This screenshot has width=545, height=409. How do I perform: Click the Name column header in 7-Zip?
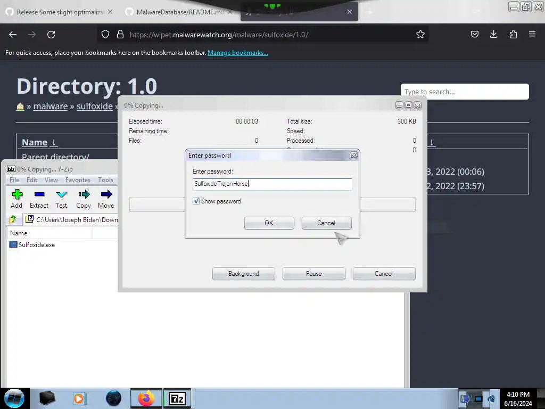coord(49,233)
